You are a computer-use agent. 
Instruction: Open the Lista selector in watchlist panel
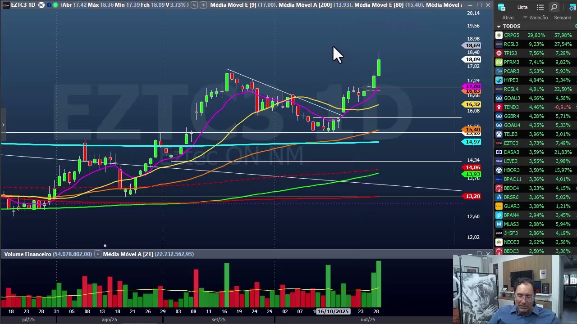click(522, 7)
